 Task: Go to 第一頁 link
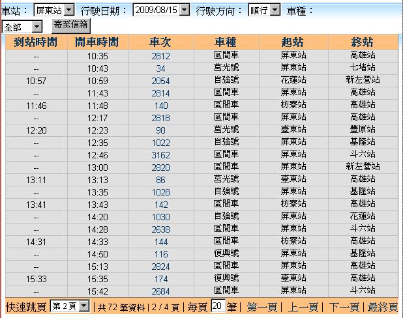click(262, 307)
